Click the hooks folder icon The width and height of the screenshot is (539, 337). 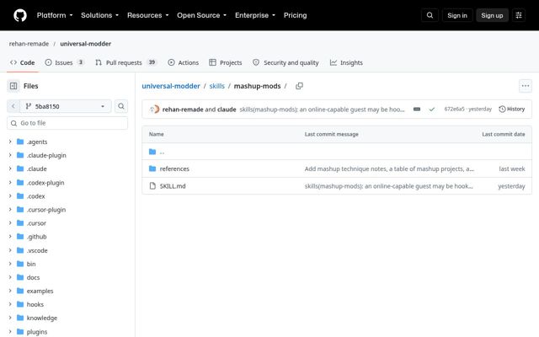point(20,304)
